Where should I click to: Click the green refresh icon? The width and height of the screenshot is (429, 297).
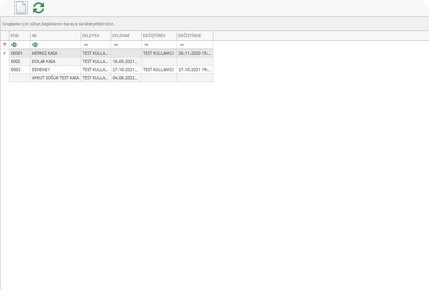coord(39,8)
